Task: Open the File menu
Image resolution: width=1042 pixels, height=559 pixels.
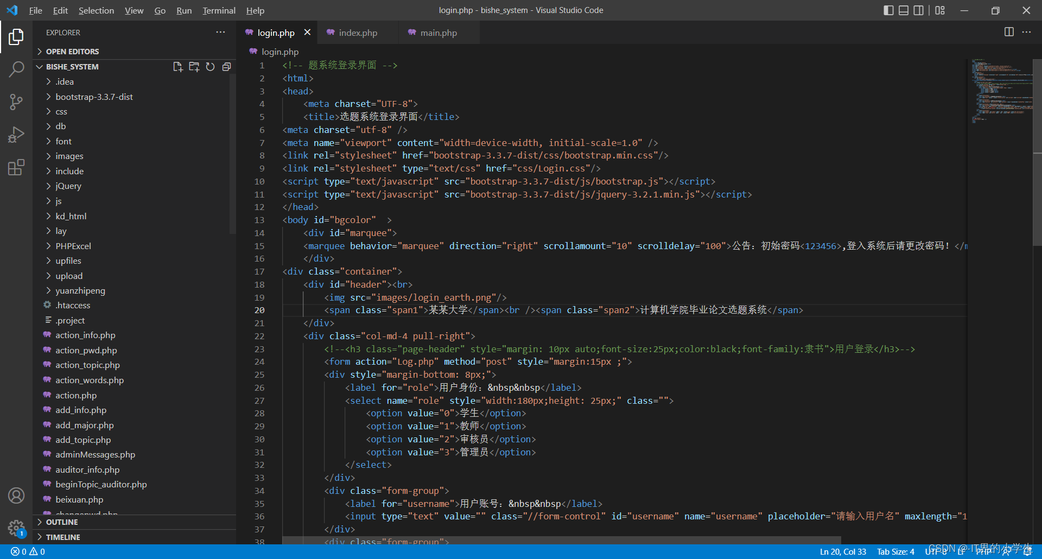Action: point(35,10)
